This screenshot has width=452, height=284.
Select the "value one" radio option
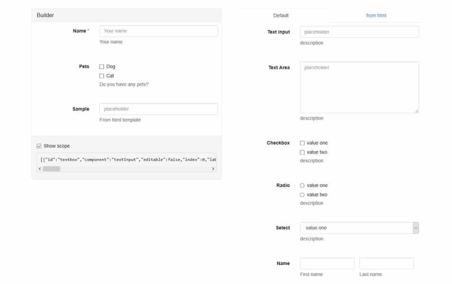point(302,185)
